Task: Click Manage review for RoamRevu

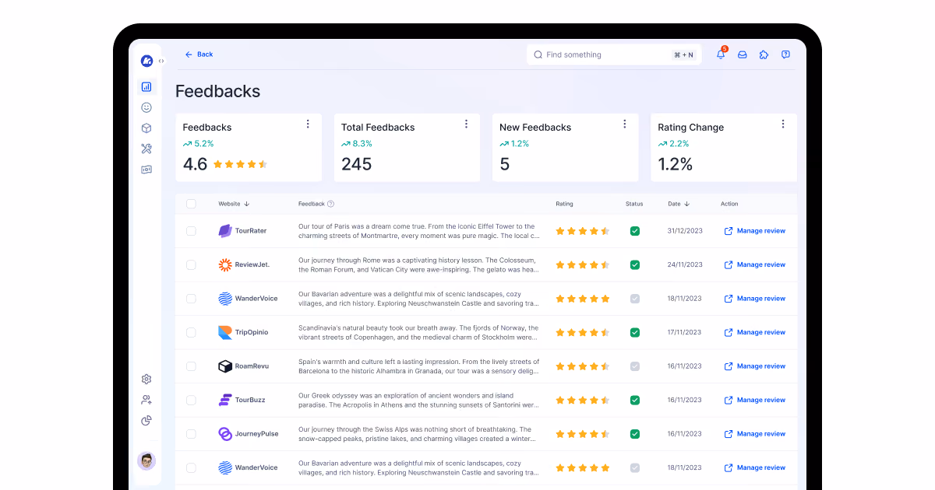Action: coord(755,366)
